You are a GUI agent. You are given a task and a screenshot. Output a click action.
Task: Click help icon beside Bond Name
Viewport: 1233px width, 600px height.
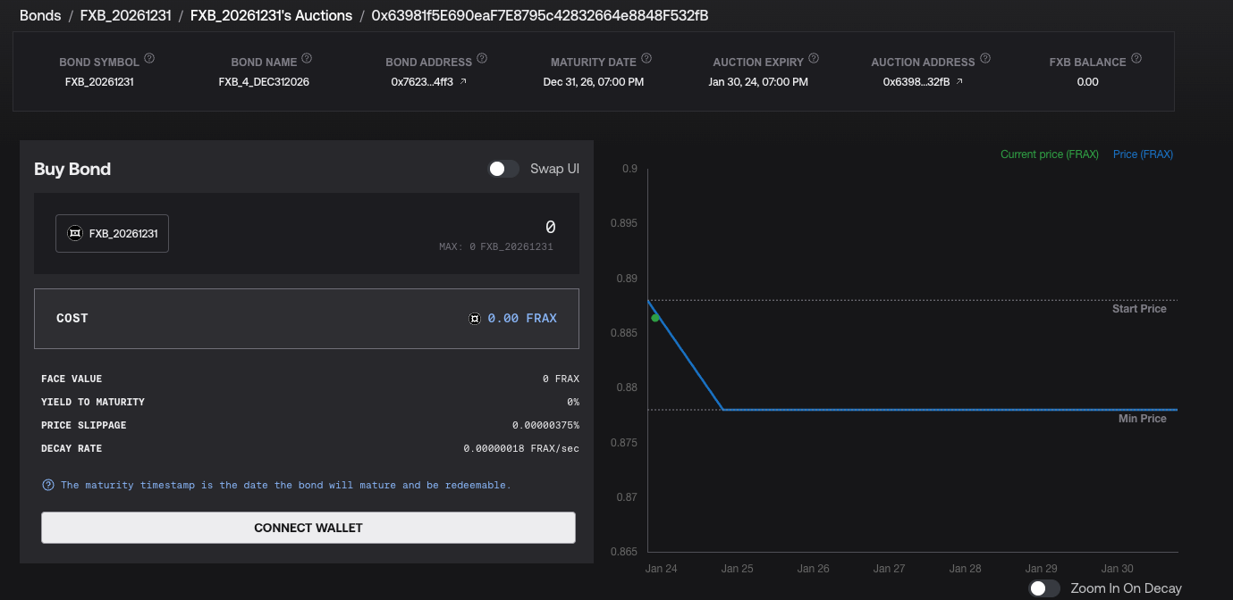(307, 59)
